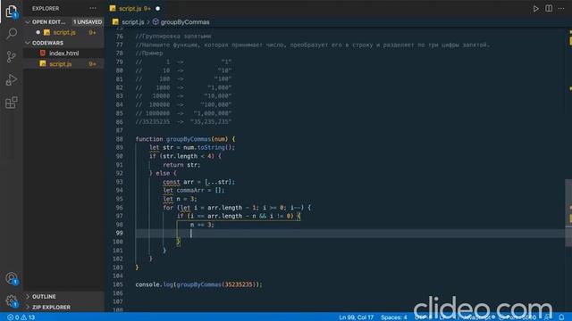Click the script.js breadcrumb
572x321 pixels.
(x=133, y=22)
